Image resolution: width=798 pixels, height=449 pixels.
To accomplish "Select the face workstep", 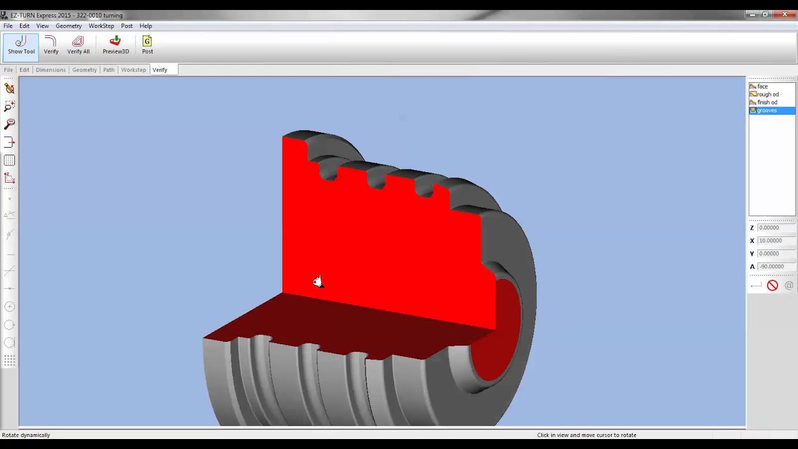I will tap(772, 87).
